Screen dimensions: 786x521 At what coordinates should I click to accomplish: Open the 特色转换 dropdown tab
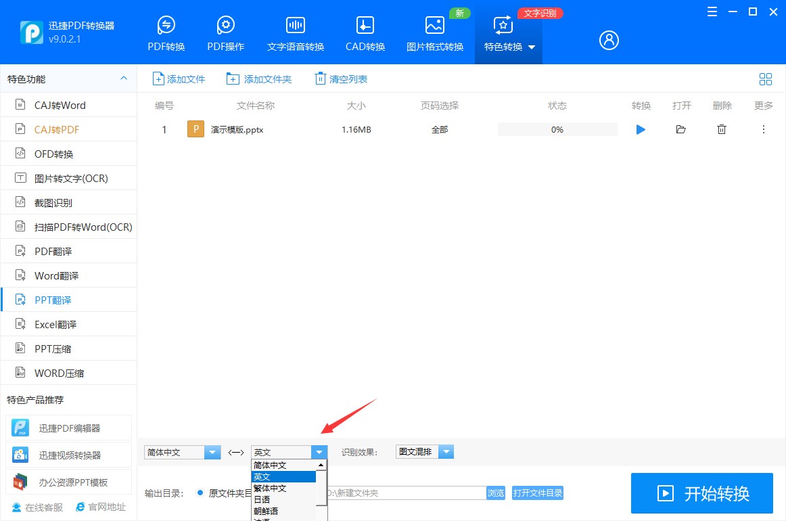(x=508, y=33)
